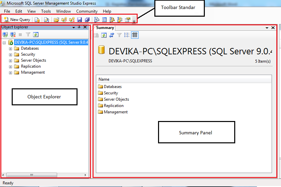Click Object Explorer scrollbar left arrow
281x187 pixels.
[x=3, y=175]
